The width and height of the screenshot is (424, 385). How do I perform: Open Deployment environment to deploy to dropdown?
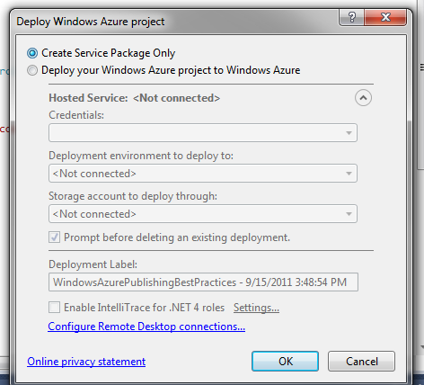(x=203, y=173)
